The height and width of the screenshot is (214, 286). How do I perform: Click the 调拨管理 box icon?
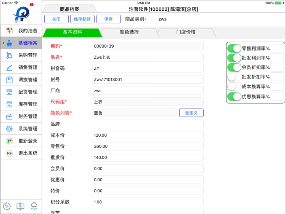pos(9,80)
